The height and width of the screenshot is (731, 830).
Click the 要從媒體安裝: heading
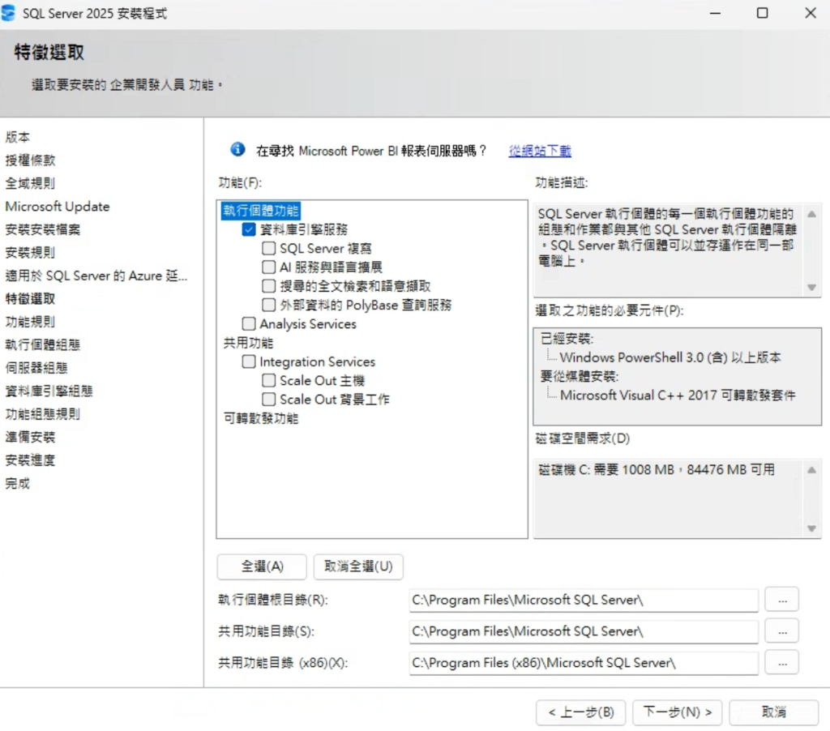579,376
